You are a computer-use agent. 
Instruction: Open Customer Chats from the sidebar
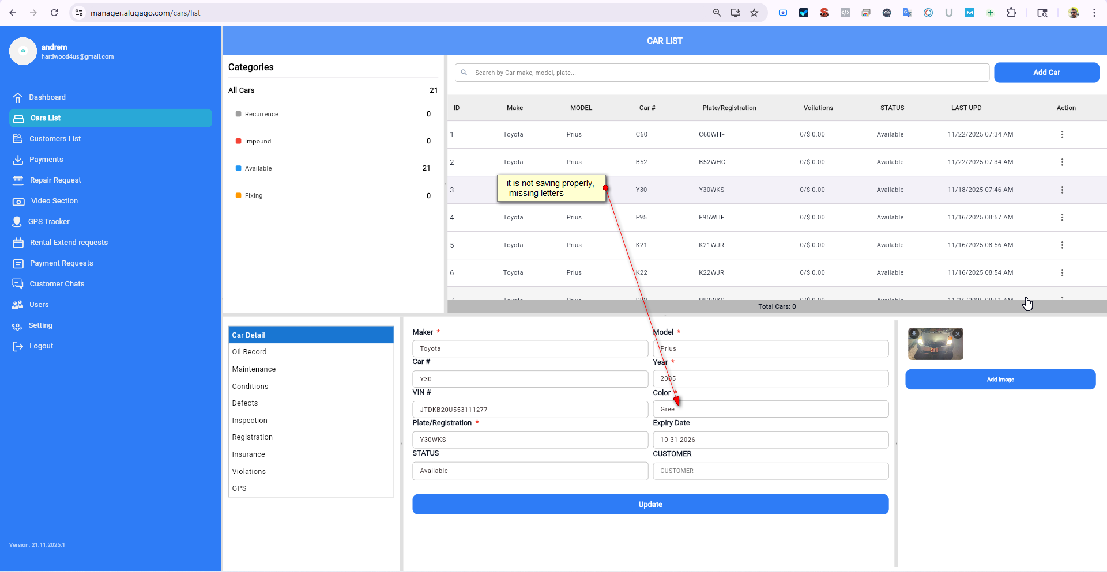pos(57,284)
